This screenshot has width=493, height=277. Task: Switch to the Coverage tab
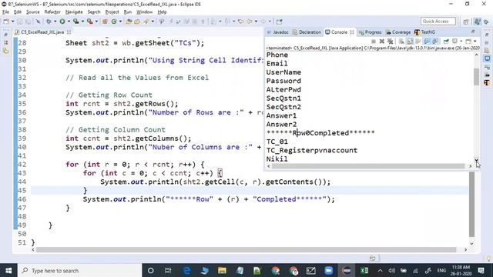pyautogui.click(x=398, y=32)
